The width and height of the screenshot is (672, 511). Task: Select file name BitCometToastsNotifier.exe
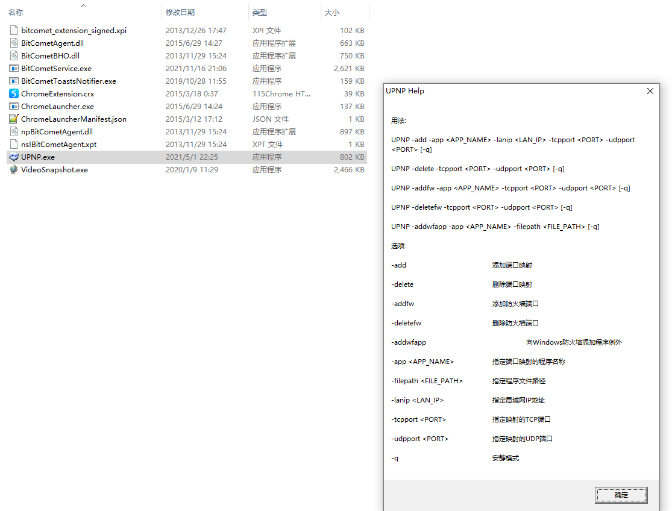coord(69,81)
